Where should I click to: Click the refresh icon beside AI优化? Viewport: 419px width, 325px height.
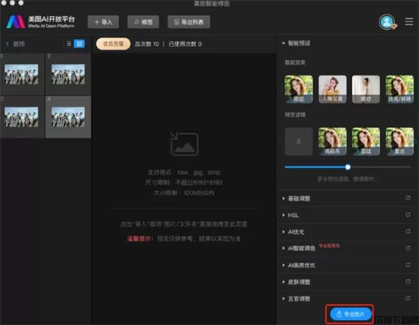tap(407, 231)
